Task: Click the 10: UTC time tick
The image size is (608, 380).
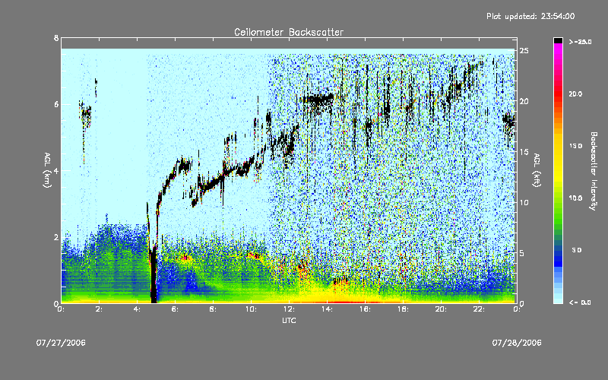Action: pos(251,309)
